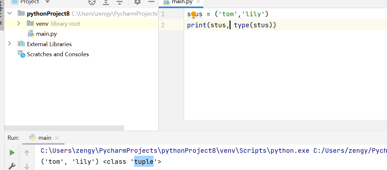The width and height of the screenshot is (387, 170).
Task: Click the Project panel horizontal scrollbar
Action: coord(64,128)
